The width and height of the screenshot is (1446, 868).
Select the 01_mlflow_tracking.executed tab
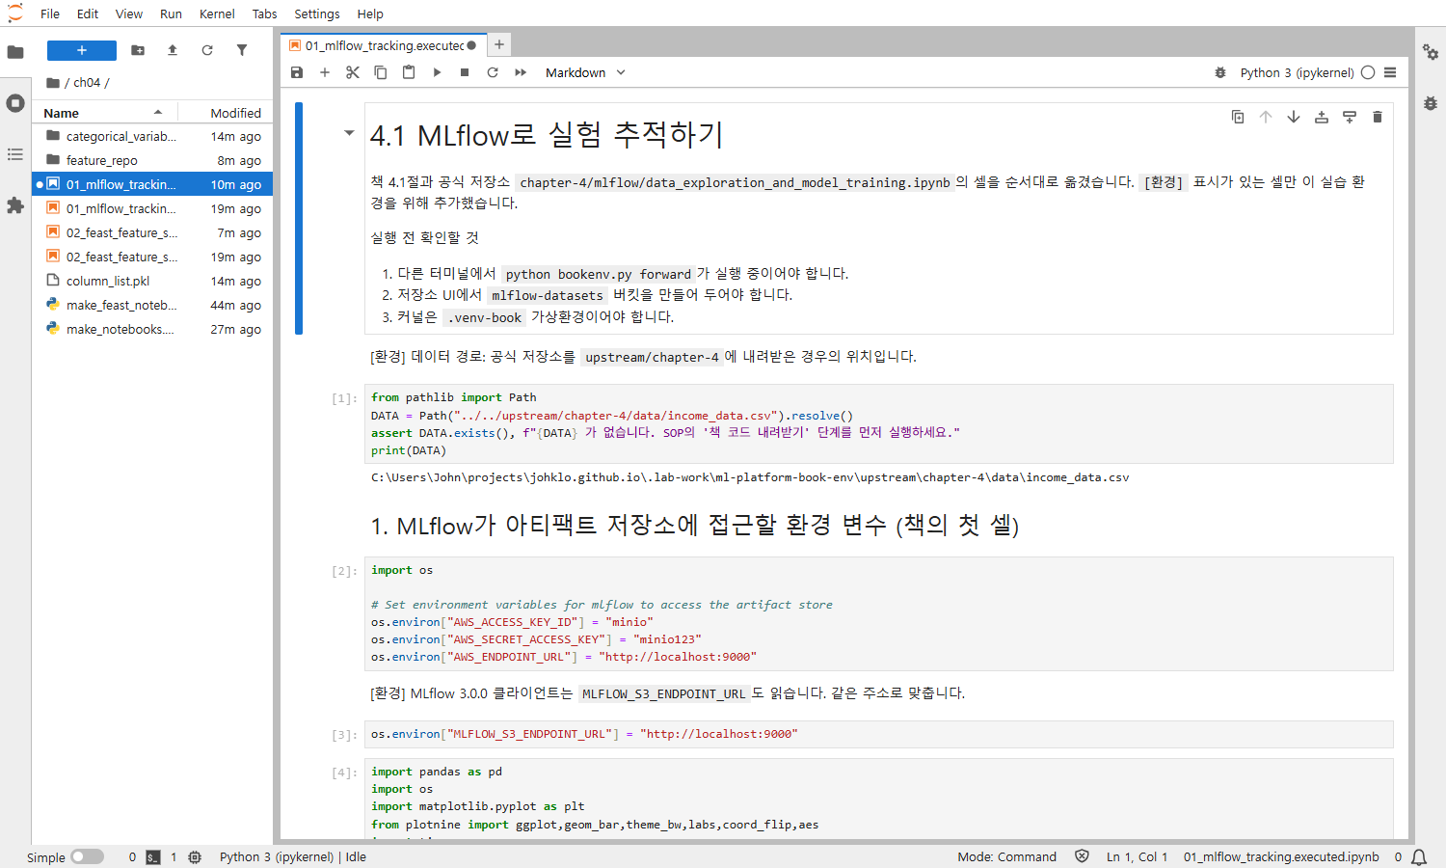pyautogui.click(x=384, y=45)
